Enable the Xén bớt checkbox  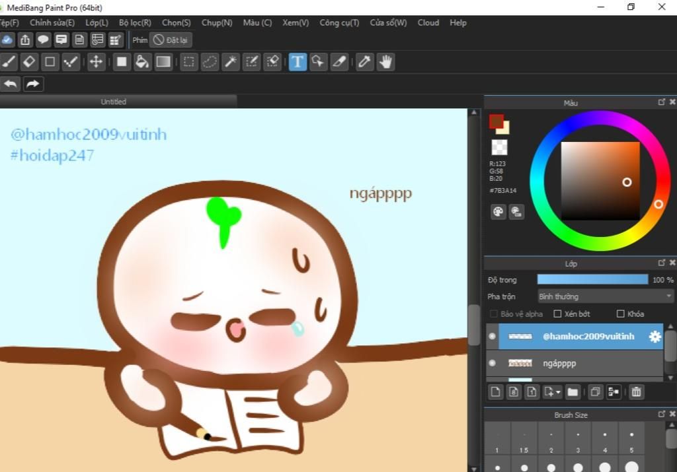(557, 314)
